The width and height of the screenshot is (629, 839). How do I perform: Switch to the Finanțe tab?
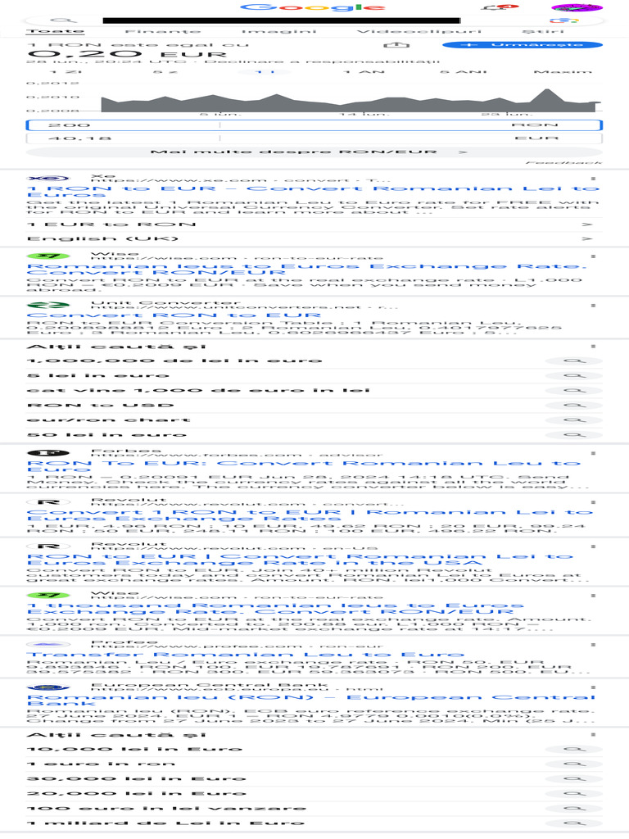coord(163,32)
